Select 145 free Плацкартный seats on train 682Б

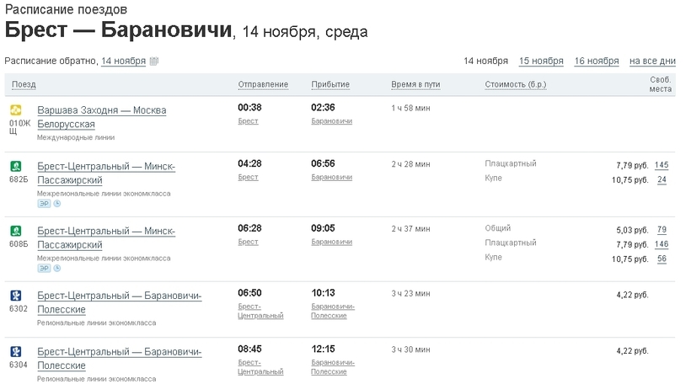click(x=662, y=165)
